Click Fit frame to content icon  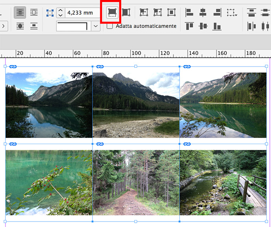[x=158, y=12]
